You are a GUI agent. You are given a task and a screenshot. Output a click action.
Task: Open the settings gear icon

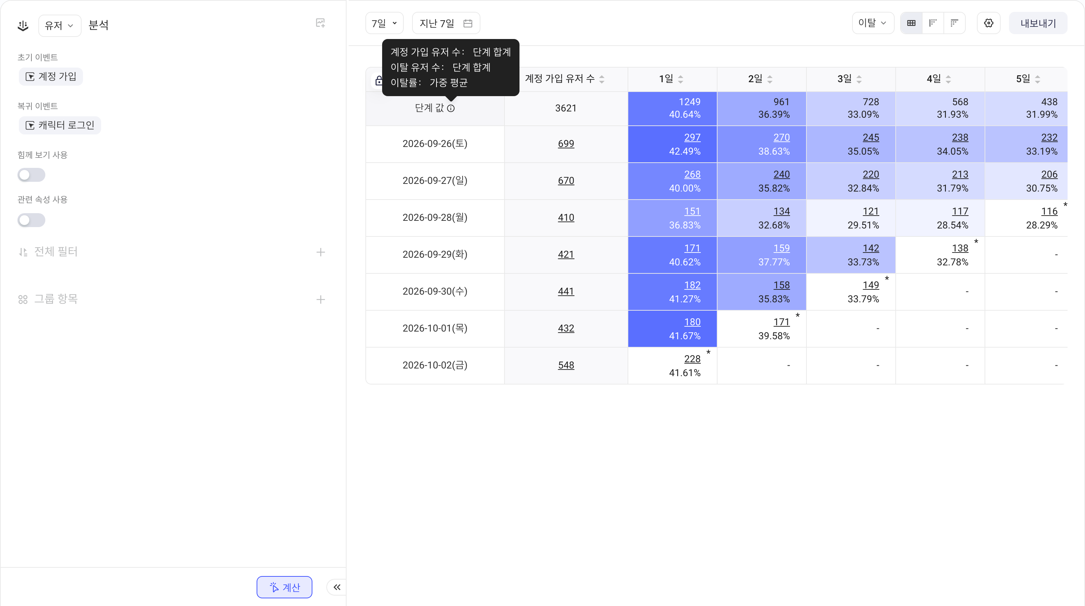point(988,23)
